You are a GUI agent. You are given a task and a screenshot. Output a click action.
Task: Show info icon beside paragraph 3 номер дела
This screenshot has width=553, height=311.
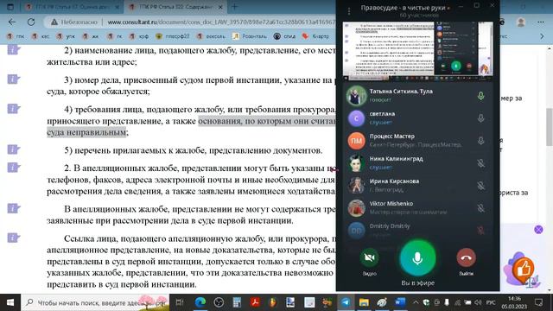13,79
